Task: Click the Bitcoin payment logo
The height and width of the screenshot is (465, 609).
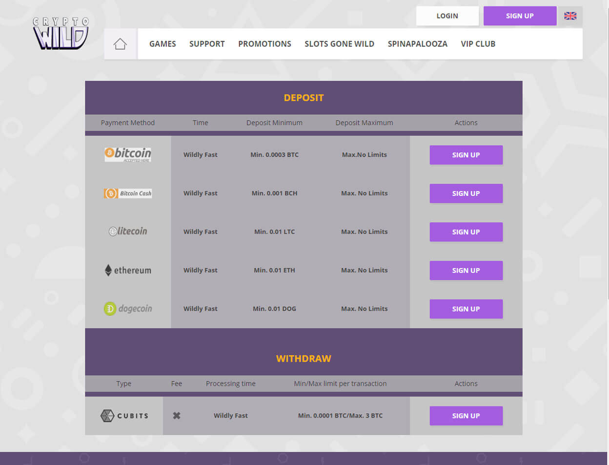Action: 128,154
